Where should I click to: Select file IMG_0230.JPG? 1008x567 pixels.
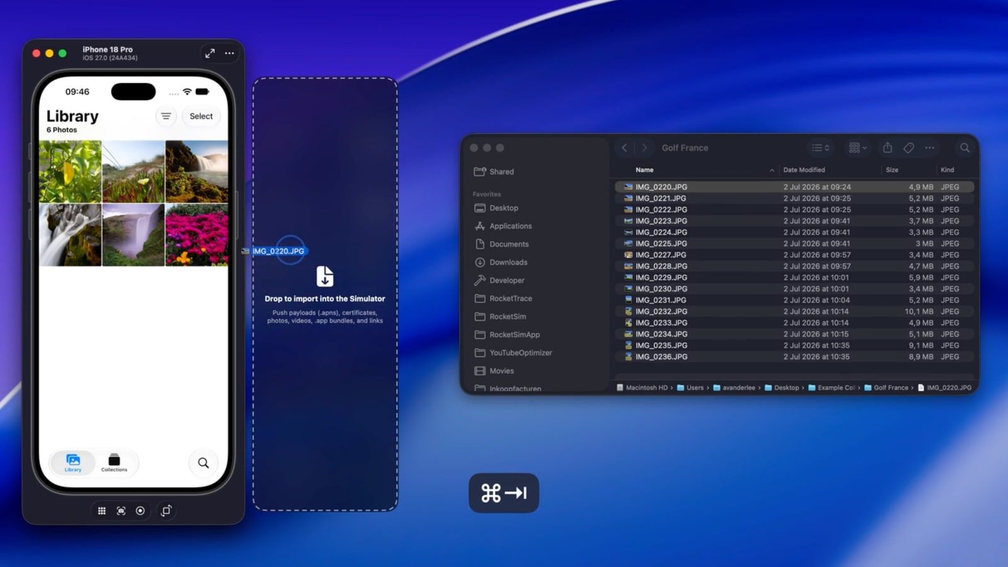794,289
